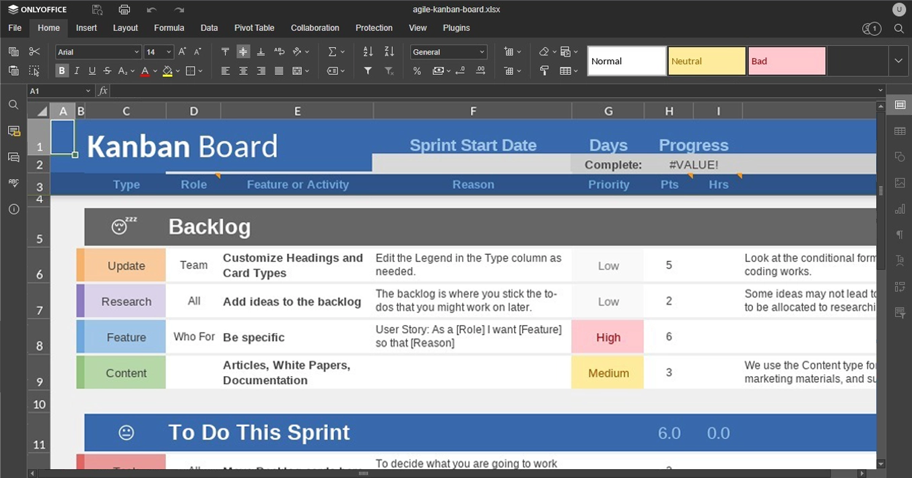The height and width of the screenshot is (478, 912).
Task: Switch to the Formula ribbon tab
Action: (168, 28)
